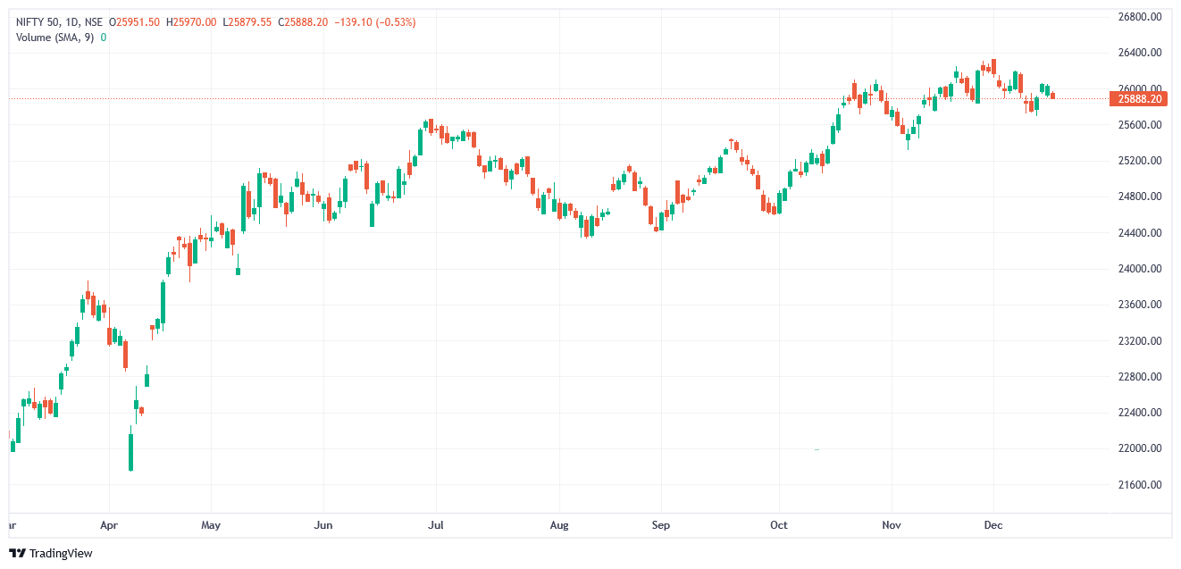Click the open price value O25951.50
Image resolution: width=1181 pixels, height=569 pixels.
[135, 21]
